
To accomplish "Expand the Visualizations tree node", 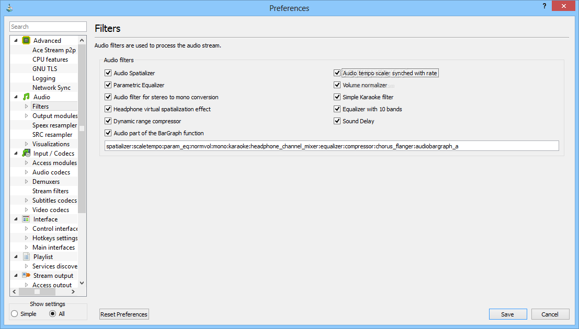I will [26, 144].
